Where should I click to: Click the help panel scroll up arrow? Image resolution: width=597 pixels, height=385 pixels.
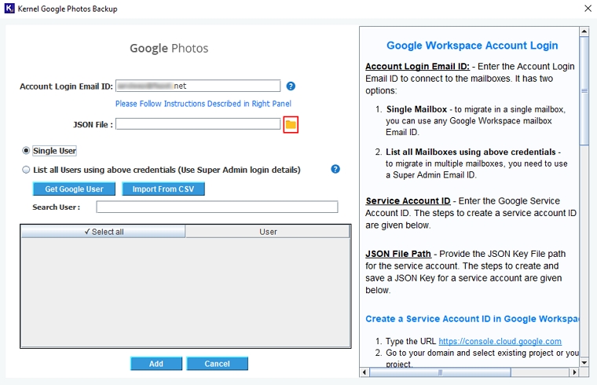click(584, 31)
